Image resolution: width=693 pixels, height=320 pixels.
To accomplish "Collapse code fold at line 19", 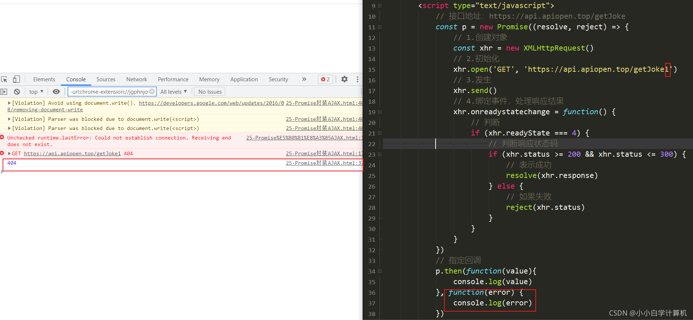I will (380, 112).
